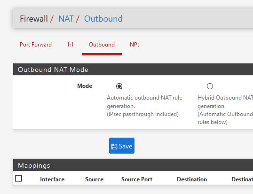Switch to the 1:1 NAT tab
253x194 pixels.
(x=70, y=45)
